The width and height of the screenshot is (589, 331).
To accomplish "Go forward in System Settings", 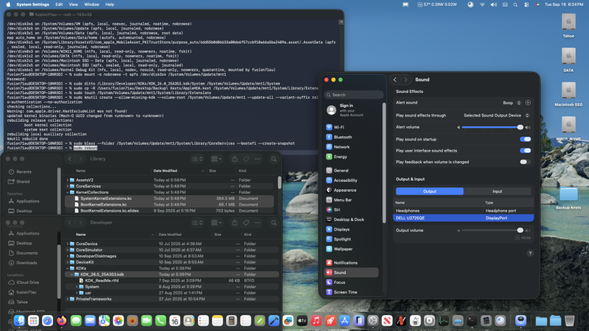I will point(405,80).
